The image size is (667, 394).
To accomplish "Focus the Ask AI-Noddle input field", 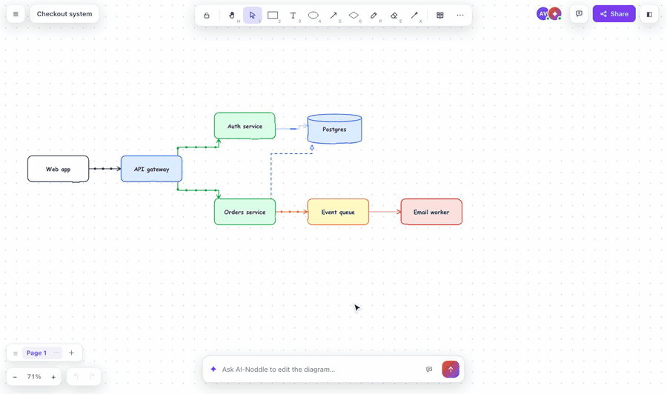I will coord(321,370).
